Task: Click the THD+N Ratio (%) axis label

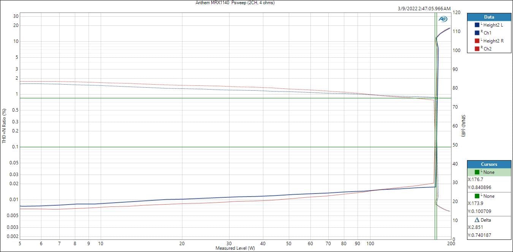Action: (x=4, y=126)
